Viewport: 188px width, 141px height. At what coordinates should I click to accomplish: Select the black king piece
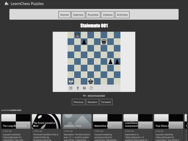(x=91, y=81)
